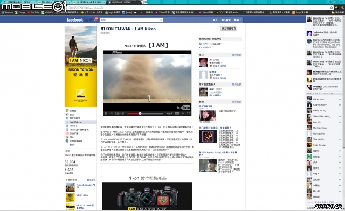This screenshot has width=345, height=211.
Task: Open the Facebook notifications icon with the red badge
Action: (96, 19)
